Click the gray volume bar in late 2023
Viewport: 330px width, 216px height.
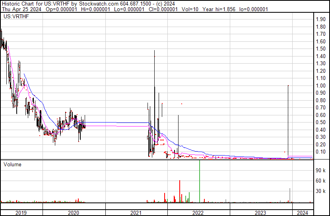point(290,195)
